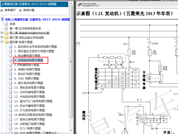Click page icon for 制动灯电路示意图
Viewport: 178px width, 134px height.
coord(11,74)
